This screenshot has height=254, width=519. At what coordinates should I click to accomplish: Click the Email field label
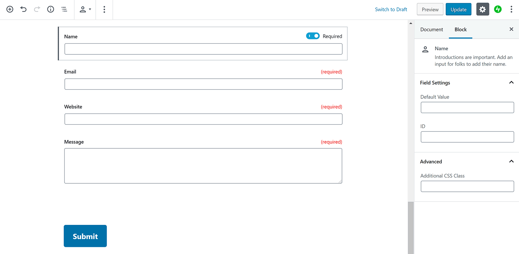click(70, 72)
